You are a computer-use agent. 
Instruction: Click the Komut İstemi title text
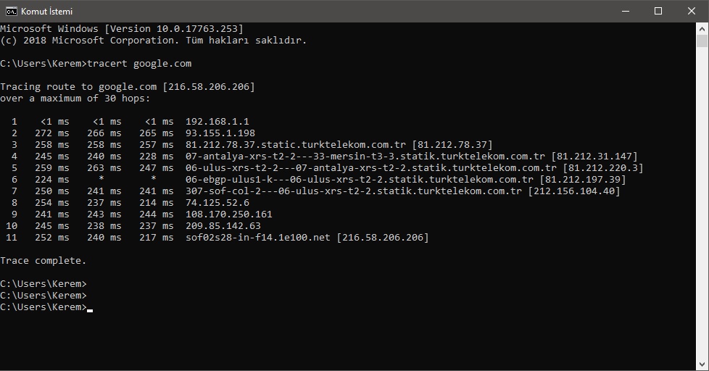pyautogui.click(x=46, y=12)
